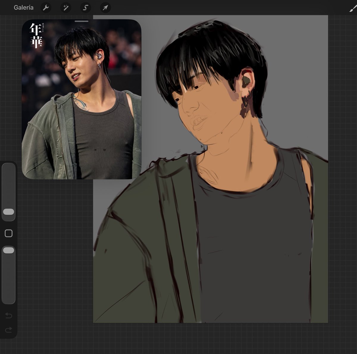The image size is (357, 354).
Task: Adjust the brush size slider handle
Action: click(x=9, y=212)
